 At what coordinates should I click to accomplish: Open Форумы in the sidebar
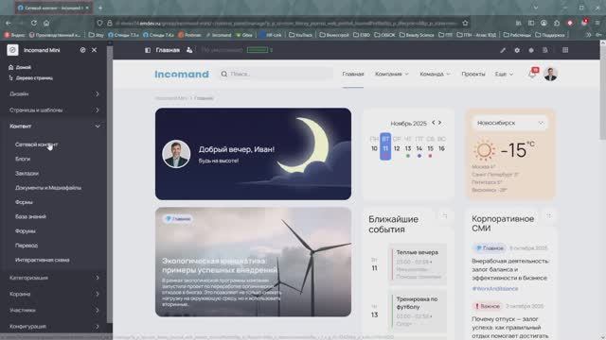coord(26,231)
